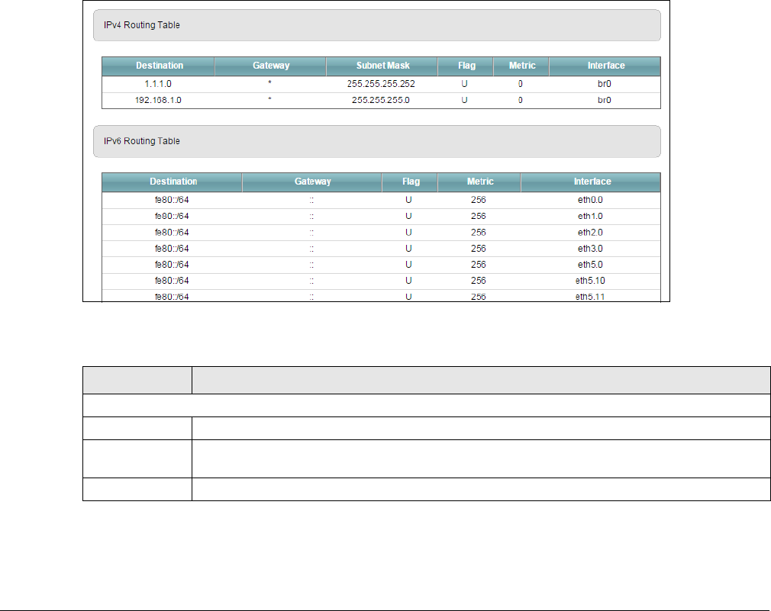The height and width of the screenshot is (611, 771).
Task: Select the IPv4 table Flag column header
Action: tap(466, 66)
